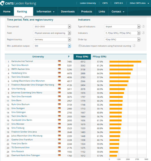Open Ludwig-Maximilians Univ München link
151x161 pixels.
[28, 81]
